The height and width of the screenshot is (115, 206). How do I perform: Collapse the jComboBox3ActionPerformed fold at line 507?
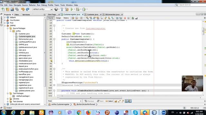54,90
